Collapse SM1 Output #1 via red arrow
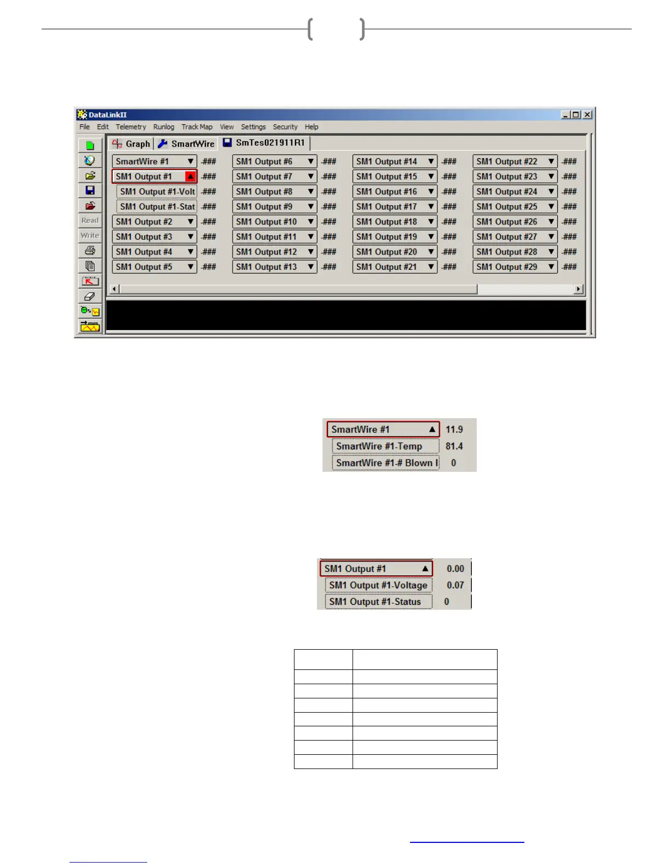 190,177
